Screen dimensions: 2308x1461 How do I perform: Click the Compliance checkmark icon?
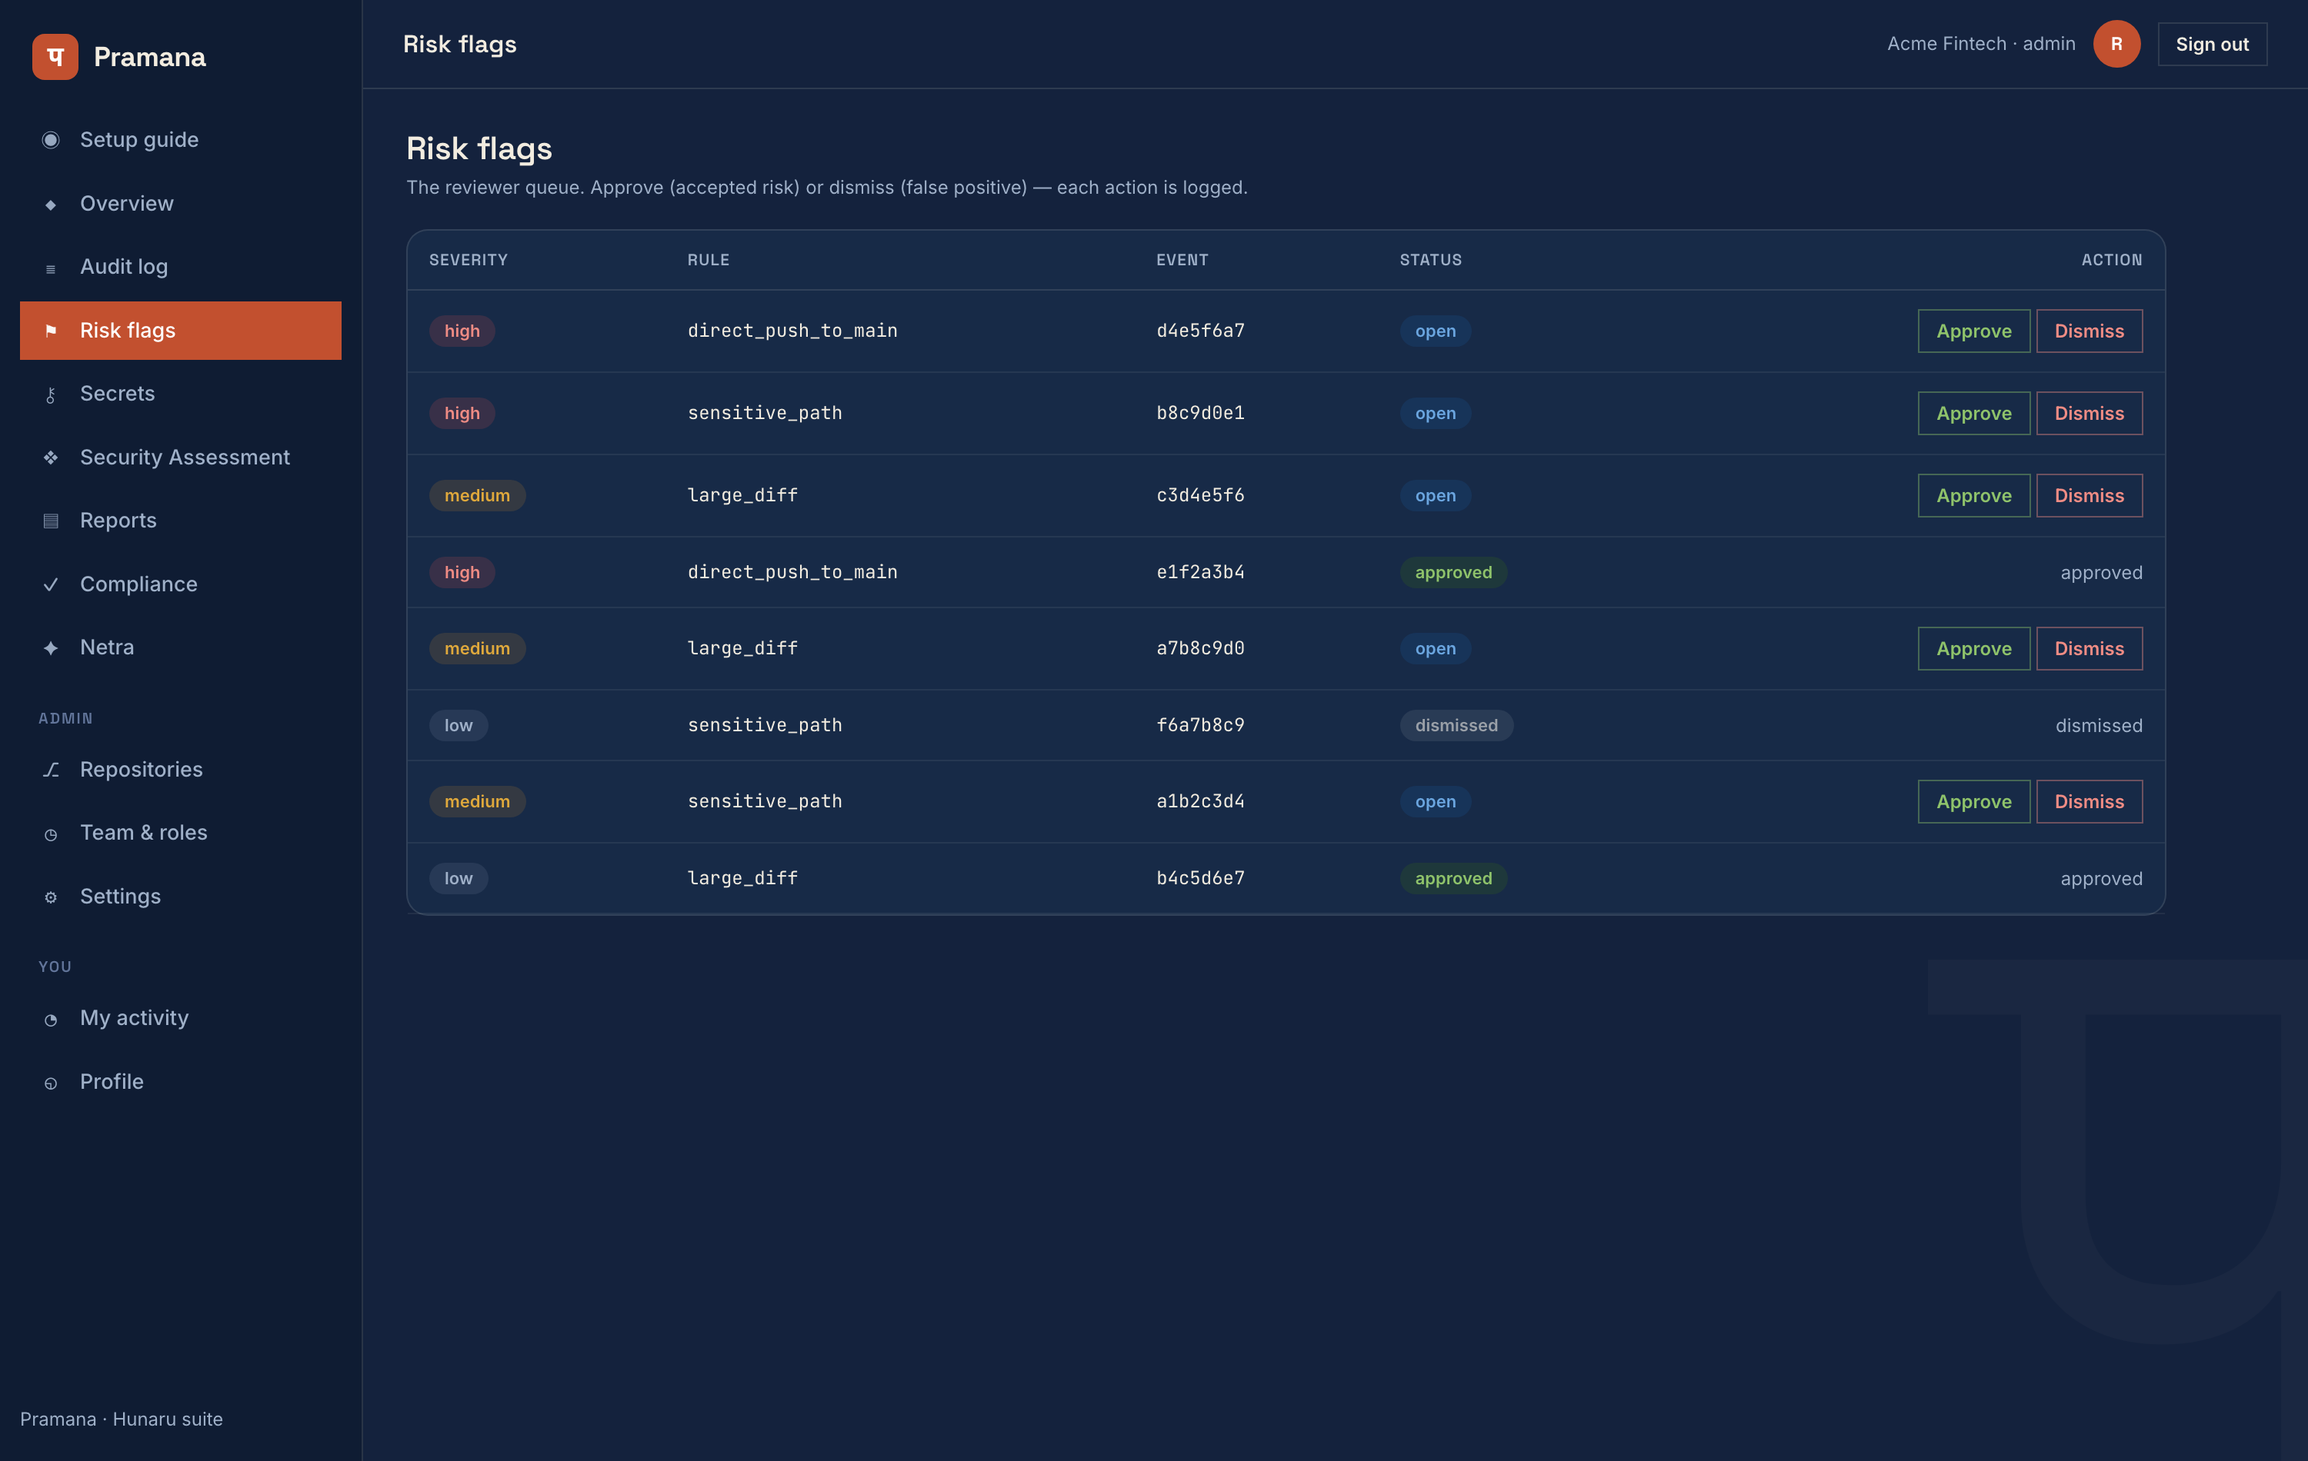click(x=51, y=584)
